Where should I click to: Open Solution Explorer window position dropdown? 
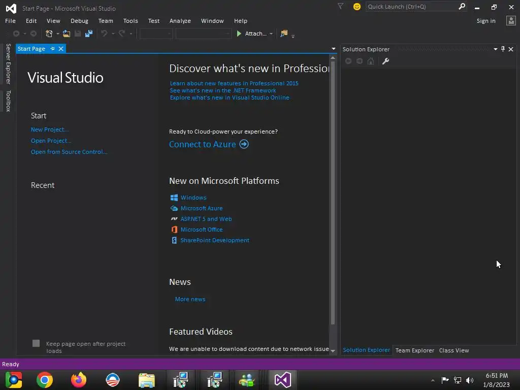pos(496,49)
